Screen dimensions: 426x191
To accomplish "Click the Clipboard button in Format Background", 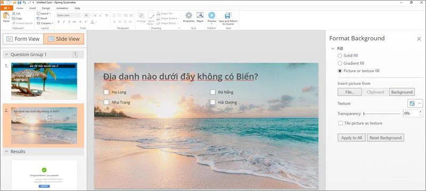I will (x=375, y=92).
